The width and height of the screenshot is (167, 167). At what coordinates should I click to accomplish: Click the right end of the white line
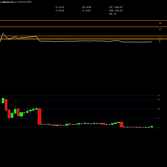[152, 42]
